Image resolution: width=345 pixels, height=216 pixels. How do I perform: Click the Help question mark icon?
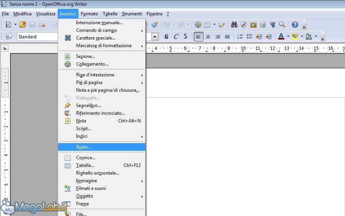click(295, 25)
